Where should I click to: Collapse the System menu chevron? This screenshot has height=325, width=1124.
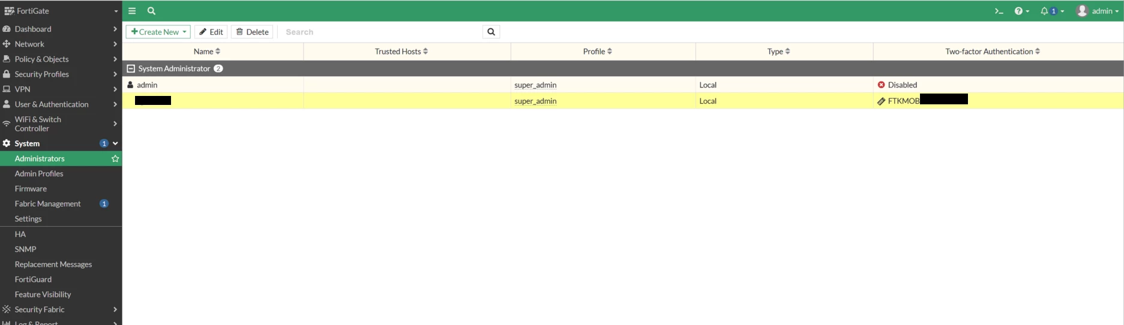click(115, 143)
